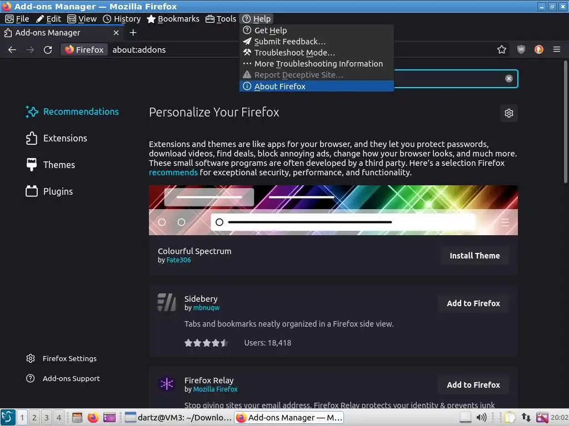Install the Colourful Spectrum theme
569x426 pixels.
[475, 256]
